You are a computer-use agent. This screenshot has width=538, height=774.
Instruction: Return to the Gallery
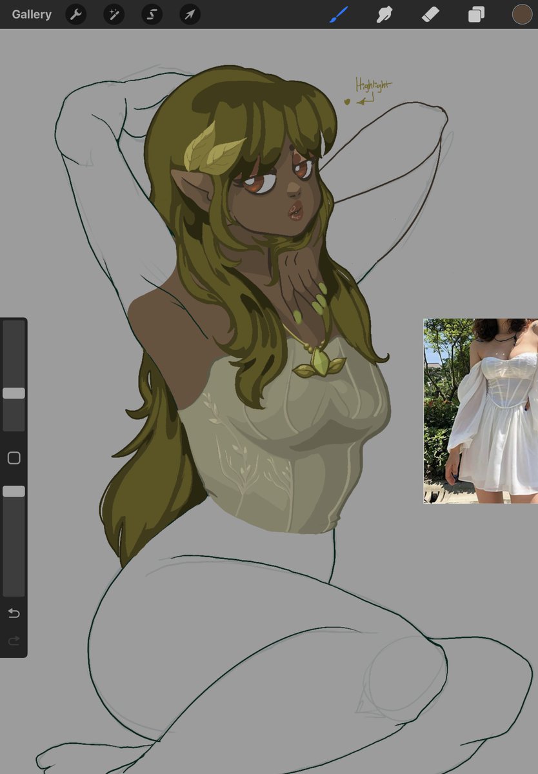(x=32, y=14)
